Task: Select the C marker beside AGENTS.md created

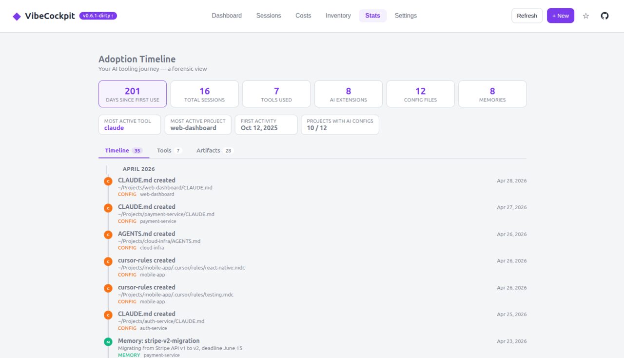Action: tap(108, 234)
